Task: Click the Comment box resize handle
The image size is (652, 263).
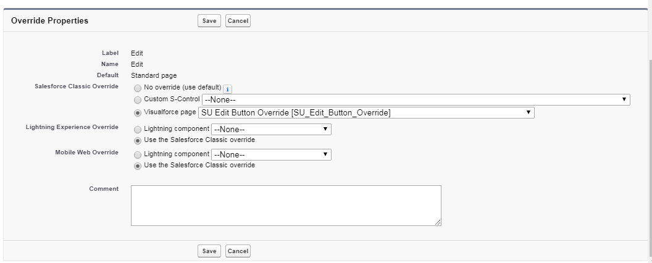Action: click(x=438, y=222)
